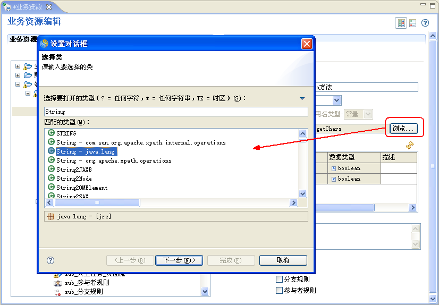Click the help icon in the editor header
The height and width of the screenshot is (305, 439).
point(425,23)
